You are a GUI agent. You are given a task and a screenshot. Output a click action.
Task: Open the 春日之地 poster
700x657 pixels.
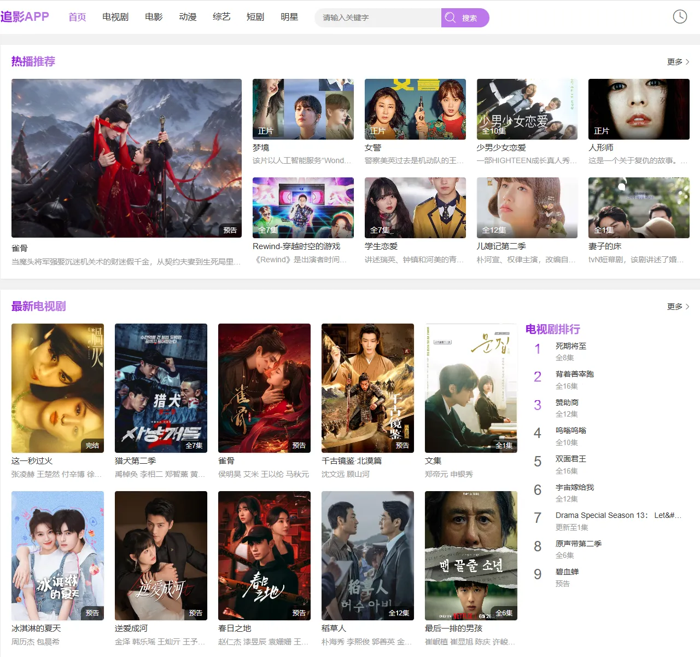click(264, 556)
